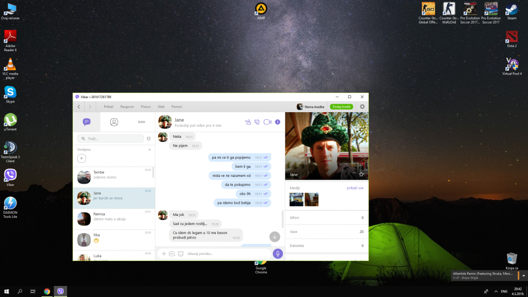The image size is (528, 297).
Task: Open the Veze links row
Action: coord(327,232)
